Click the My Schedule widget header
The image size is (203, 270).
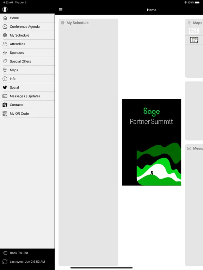78,23
